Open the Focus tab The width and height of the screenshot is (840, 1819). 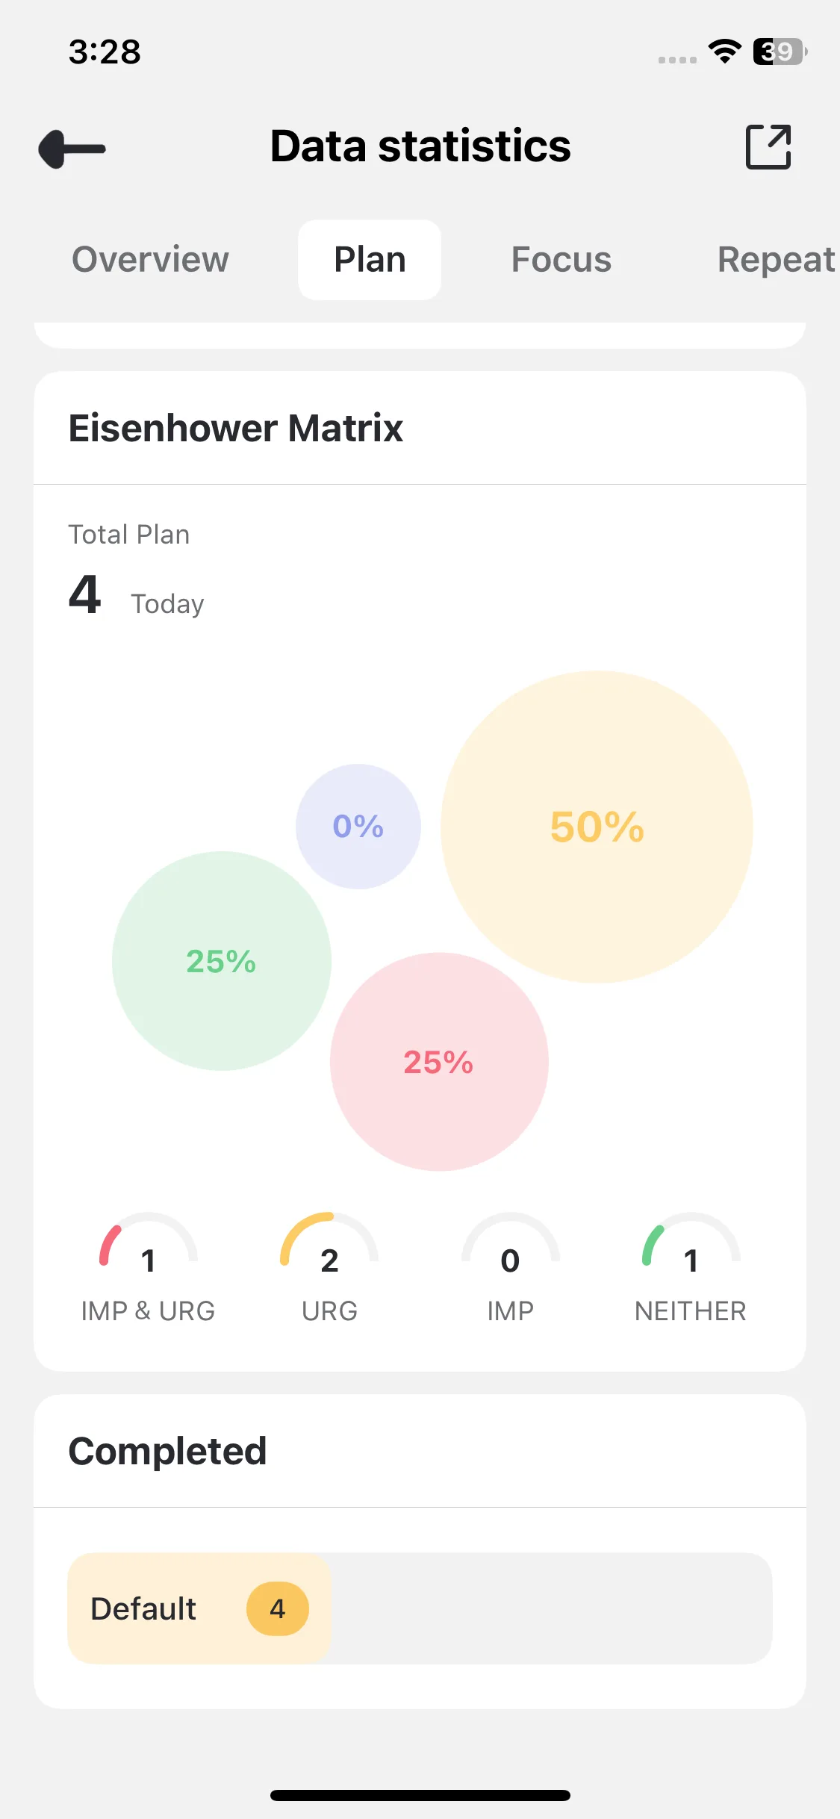[561, 260]
